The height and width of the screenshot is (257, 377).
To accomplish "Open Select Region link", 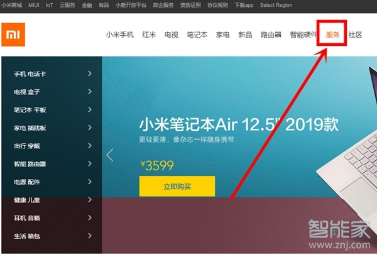I will point(276,5).
